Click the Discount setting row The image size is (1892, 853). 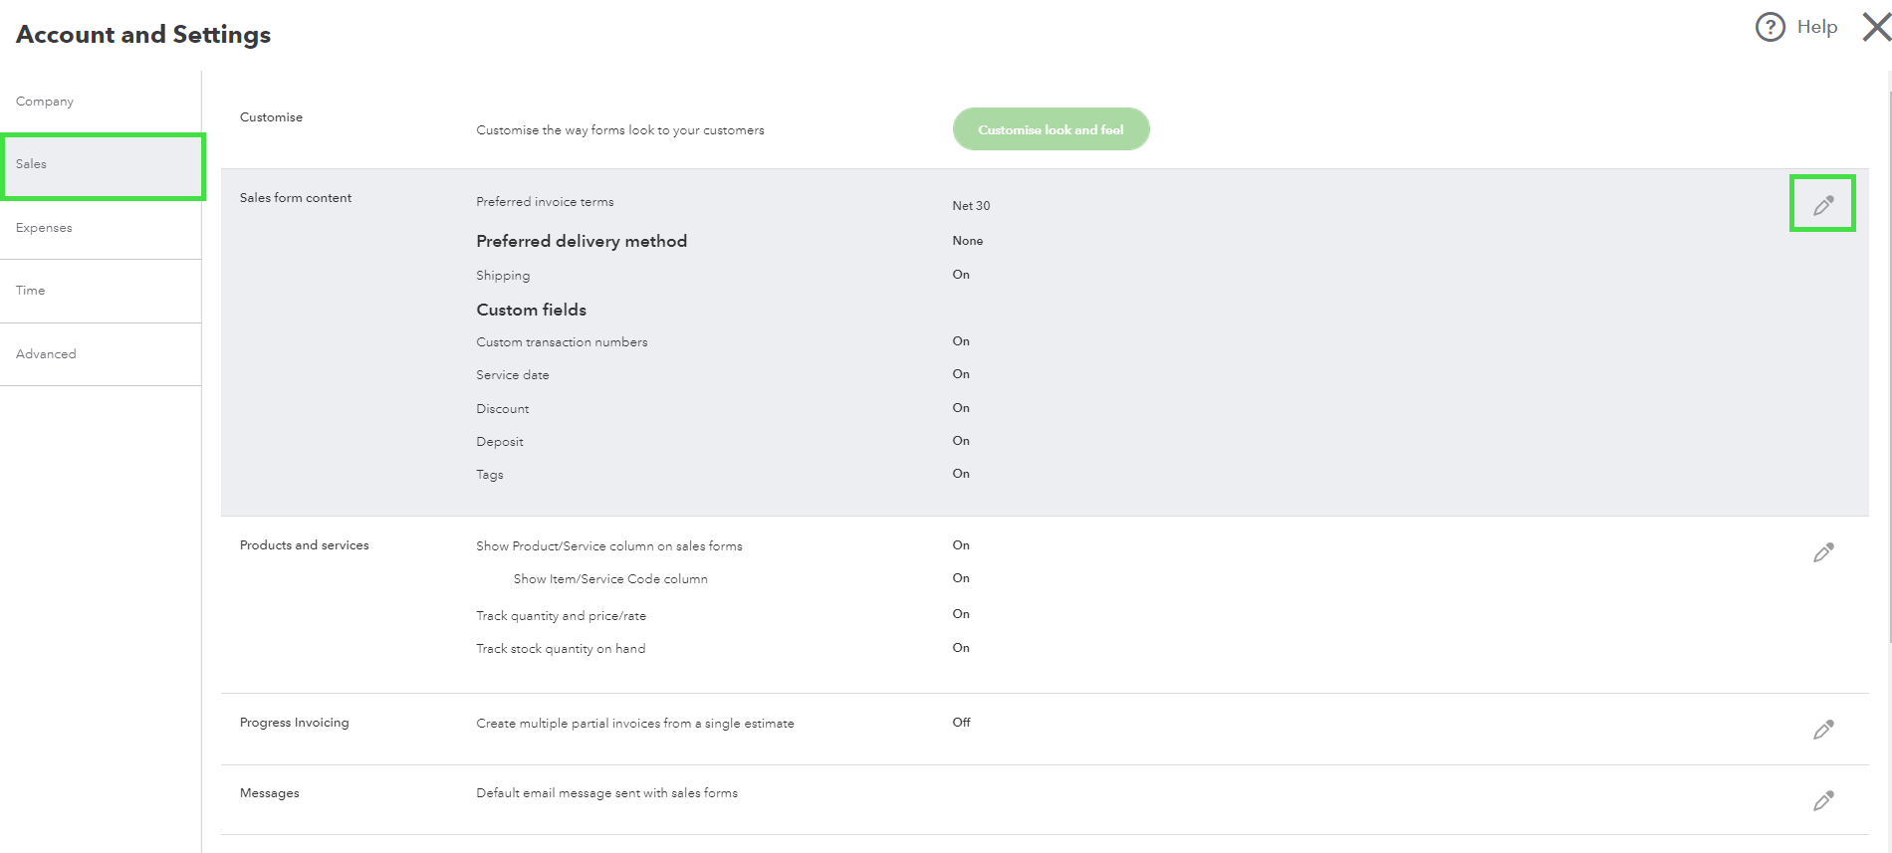click(503, 409)
